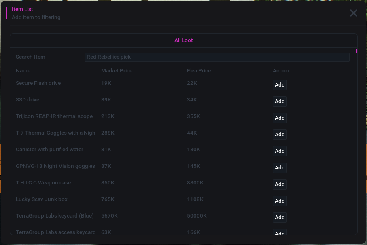The height and width of the screenshot is (245, 367).
Task: Add T H I C C Weapon case
Action: (280, 184)
